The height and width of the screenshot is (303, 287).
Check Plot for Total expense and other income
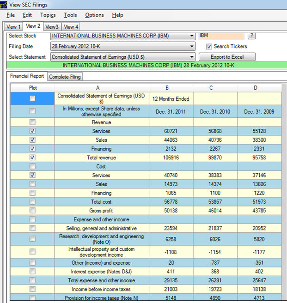point(32,280)
